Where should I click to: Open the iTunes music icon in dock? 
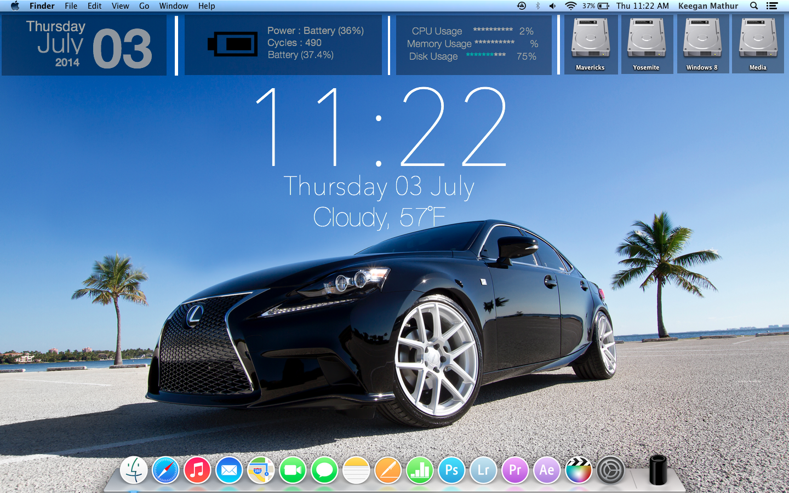point(197,470)
